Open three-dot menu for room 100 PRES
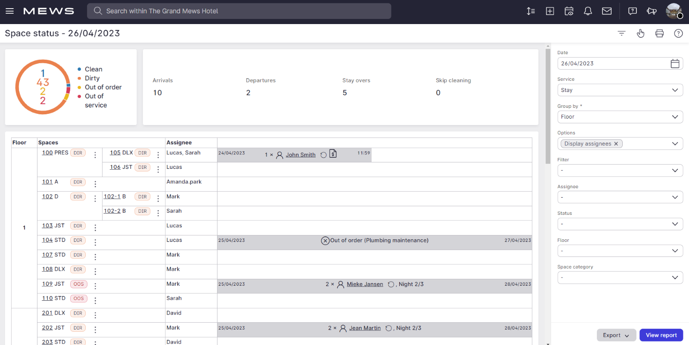This screenshot has width=689, height=345. (x=95, y=155)
